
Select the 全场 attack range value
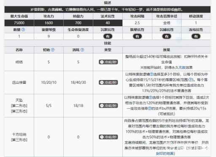[167, 23]
